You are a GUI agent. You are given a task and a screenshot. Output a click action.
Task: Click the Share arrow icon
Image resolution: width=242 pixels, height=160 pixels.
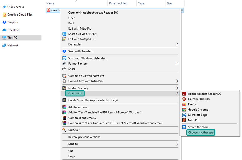pyautogui.click(x=64, y=69)
